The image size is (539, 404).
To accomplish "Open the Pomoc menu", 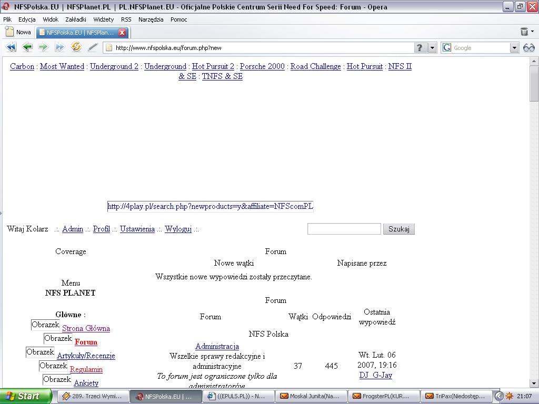I will [179, 19].
